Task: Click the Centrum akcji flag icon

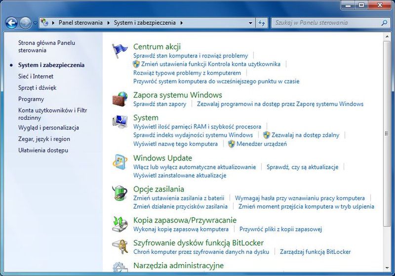Action: [x=119, y=51]
